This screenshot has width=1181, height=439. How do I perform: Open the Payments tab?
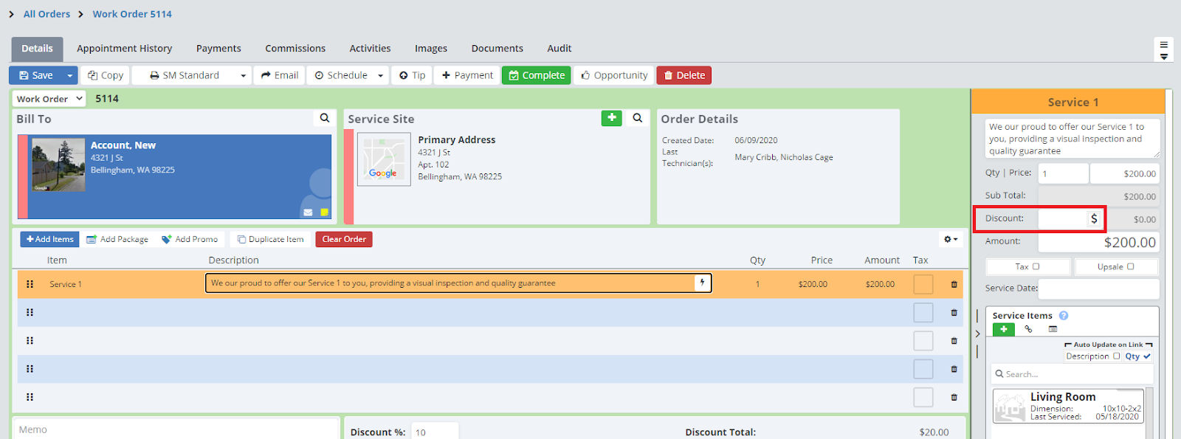coord(218,49)
